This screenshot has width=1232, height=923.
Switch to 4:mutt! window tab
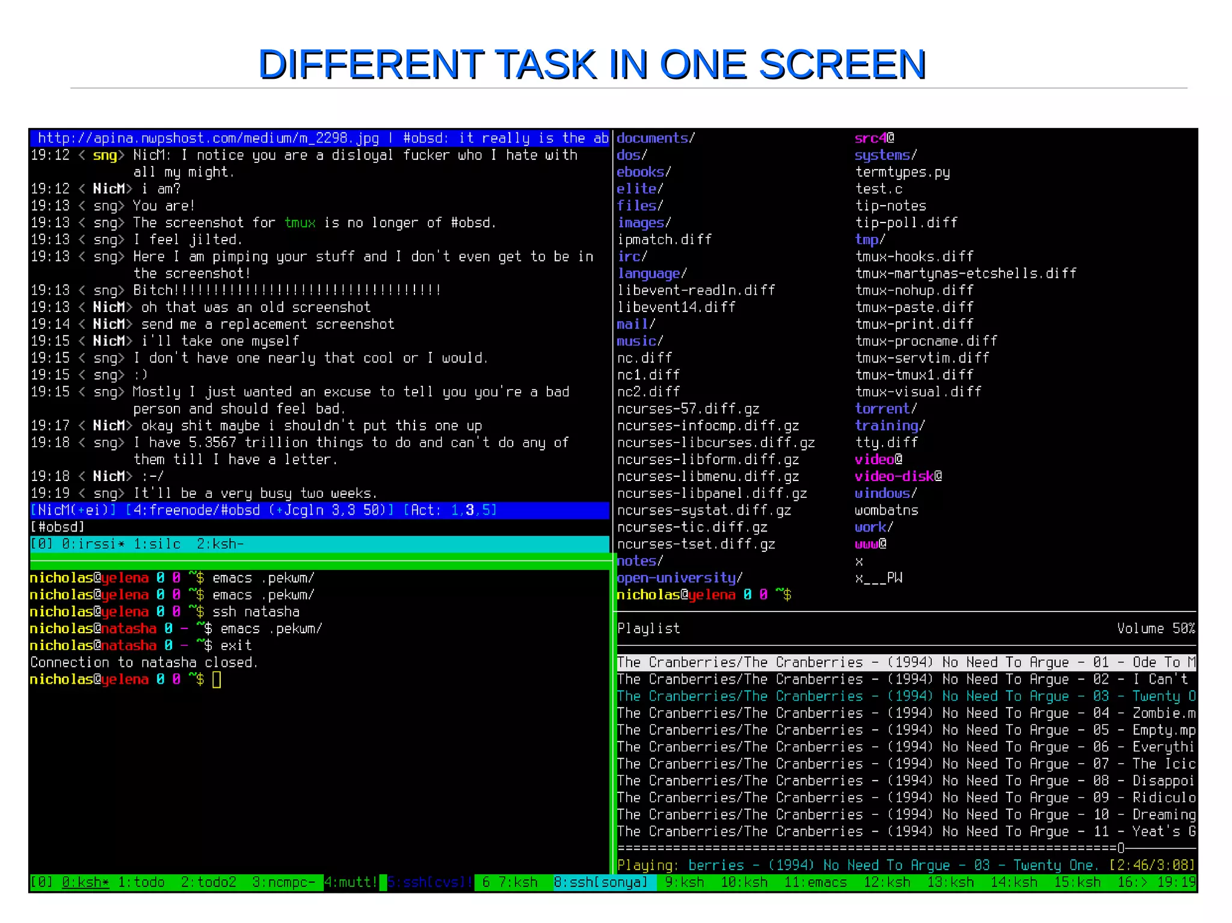pyautogui.click(x=352, y=882)
